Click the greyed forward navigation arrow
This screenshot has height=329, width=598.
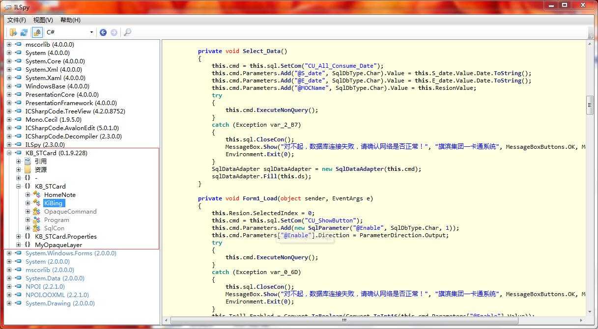(x=114, y=32)
